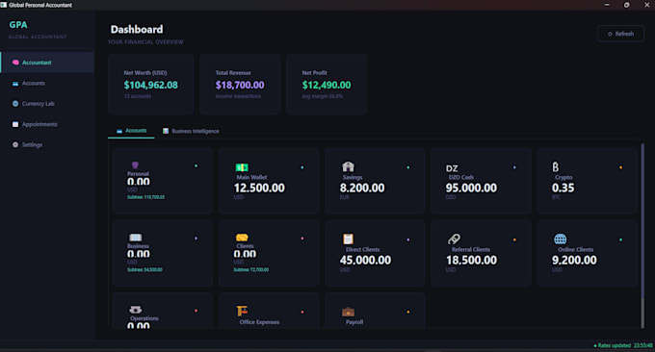This screenshot has width=655, height=352.
Task: Click the Accounts tab icon
Action: click(119, 131)
